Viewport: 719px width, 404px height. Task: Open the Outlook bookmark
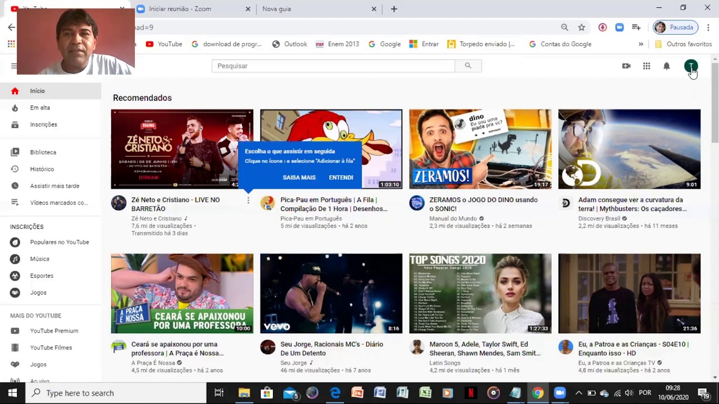[x=290, y=44]
